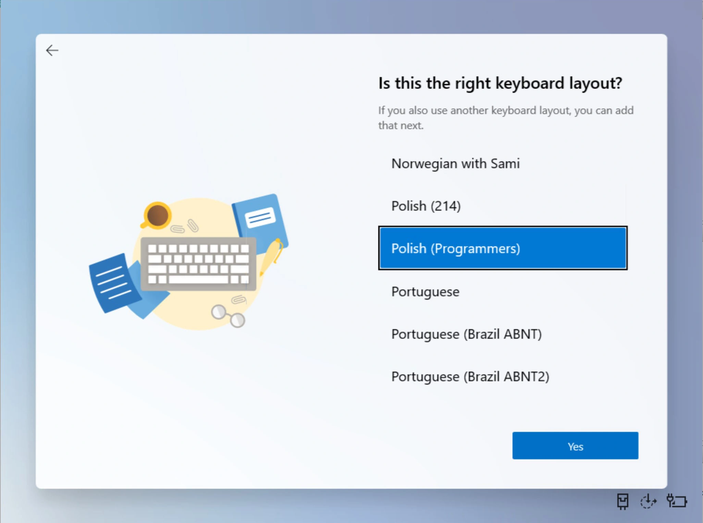Screen dimensions: 703x523
Task: Select Norwegian with Sami layout
Action: (503, 164)
